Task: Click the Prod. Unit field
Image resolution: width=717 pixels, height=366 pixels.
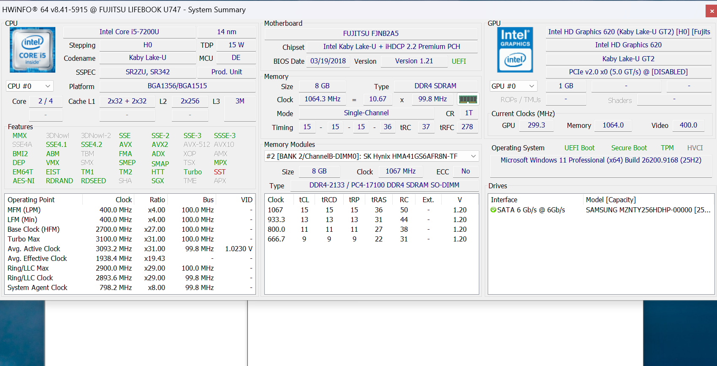Action: pyautogui.click(x=227, y=72)
